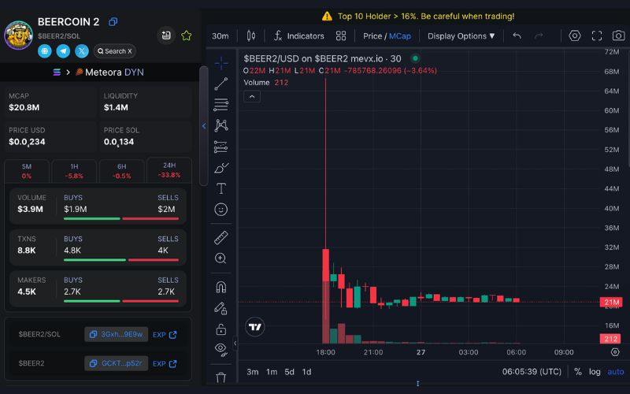Toggle hide all drawings eye icon

pyautogui.click(x=221, y=349)
